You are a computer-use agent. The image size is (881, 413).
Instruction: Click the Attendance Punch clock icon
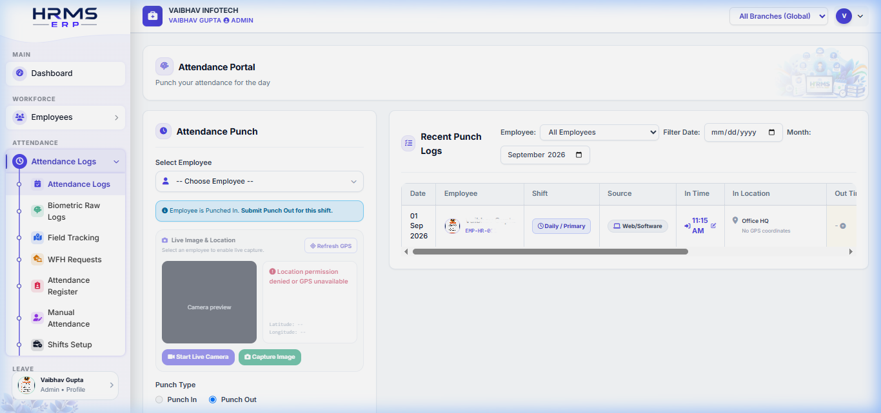[x=164, y=131]
